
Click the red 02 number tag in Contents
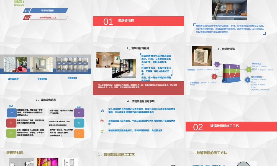(x=27, y=18)
